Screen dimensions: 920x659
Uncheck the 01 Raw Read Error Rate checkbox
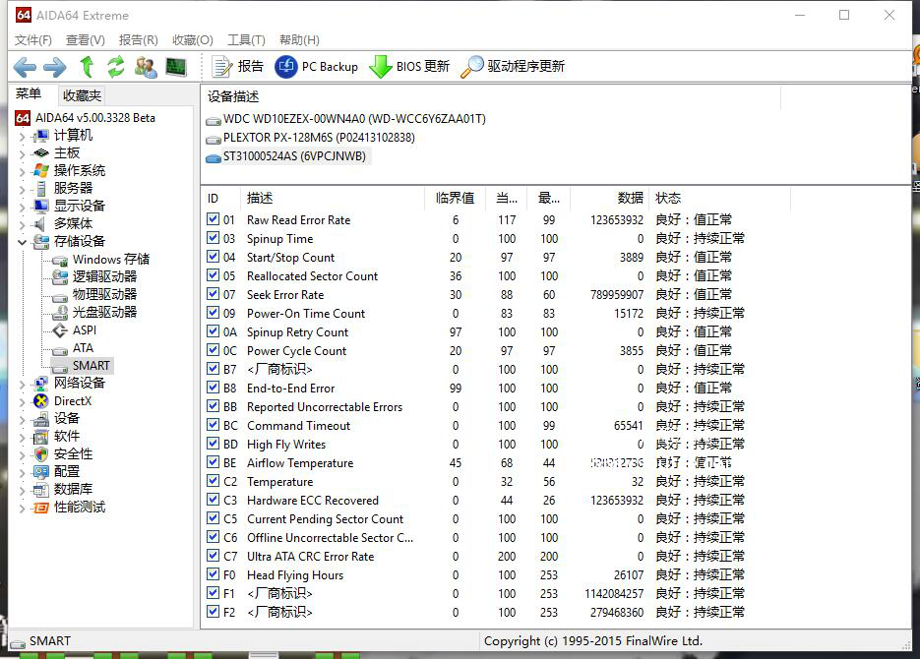213,219
